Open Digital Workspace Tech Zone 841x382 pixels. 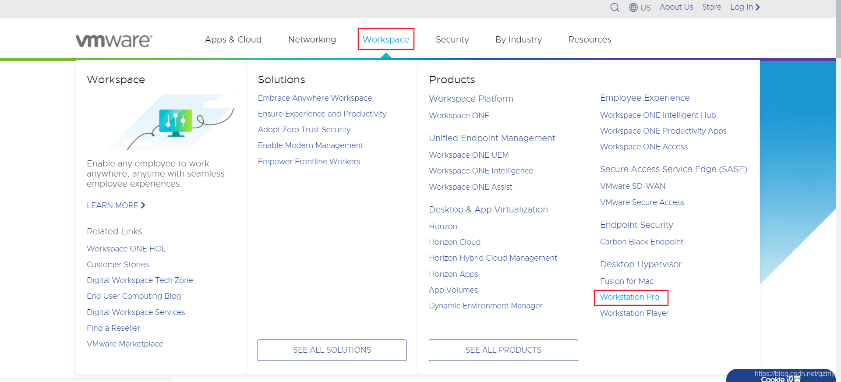[x=140, y=280]
